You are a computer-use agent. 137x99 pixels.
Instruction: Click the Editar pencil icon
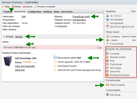[x=3, y=7]
